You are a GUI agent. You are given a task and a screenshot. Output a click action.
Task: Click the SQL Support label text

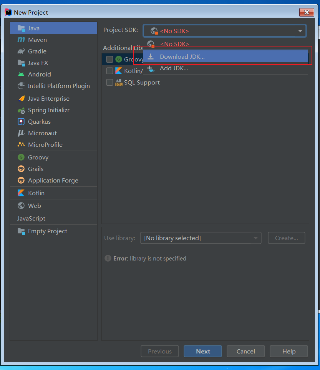(x=142, y=82)
